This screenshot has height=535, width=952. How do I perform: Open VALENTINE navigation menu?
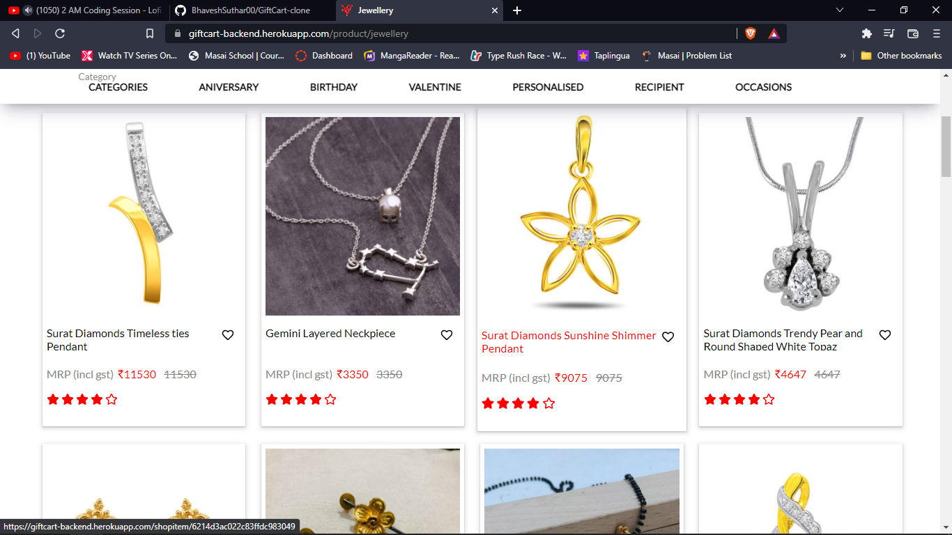tap(435, 87)
